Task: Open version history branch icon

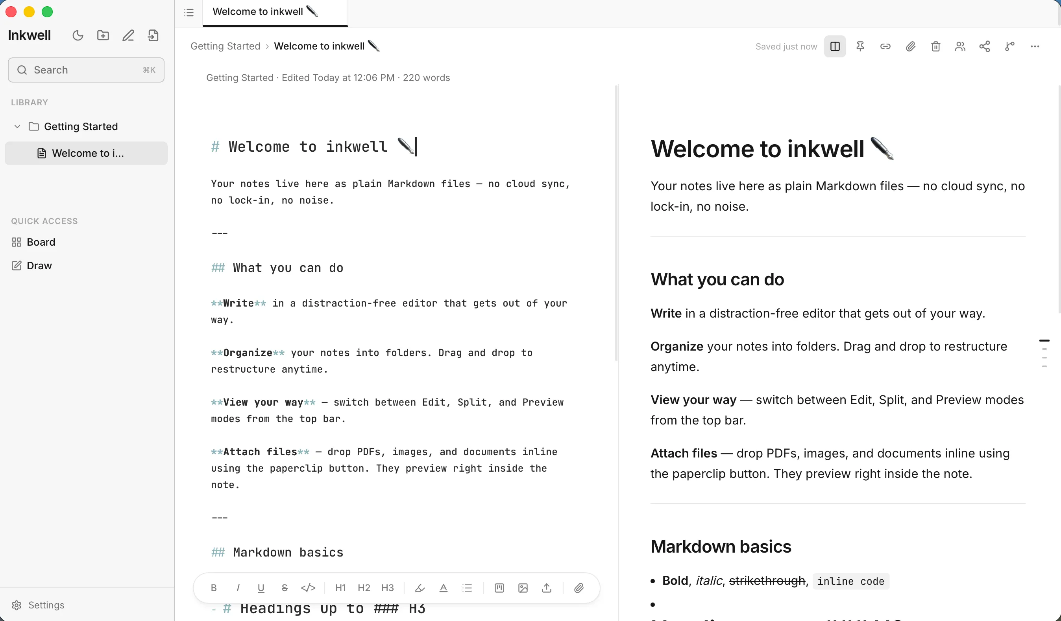Action: pos(1009,46)
